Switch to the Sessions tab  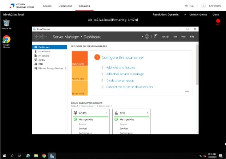coord(84,6)
